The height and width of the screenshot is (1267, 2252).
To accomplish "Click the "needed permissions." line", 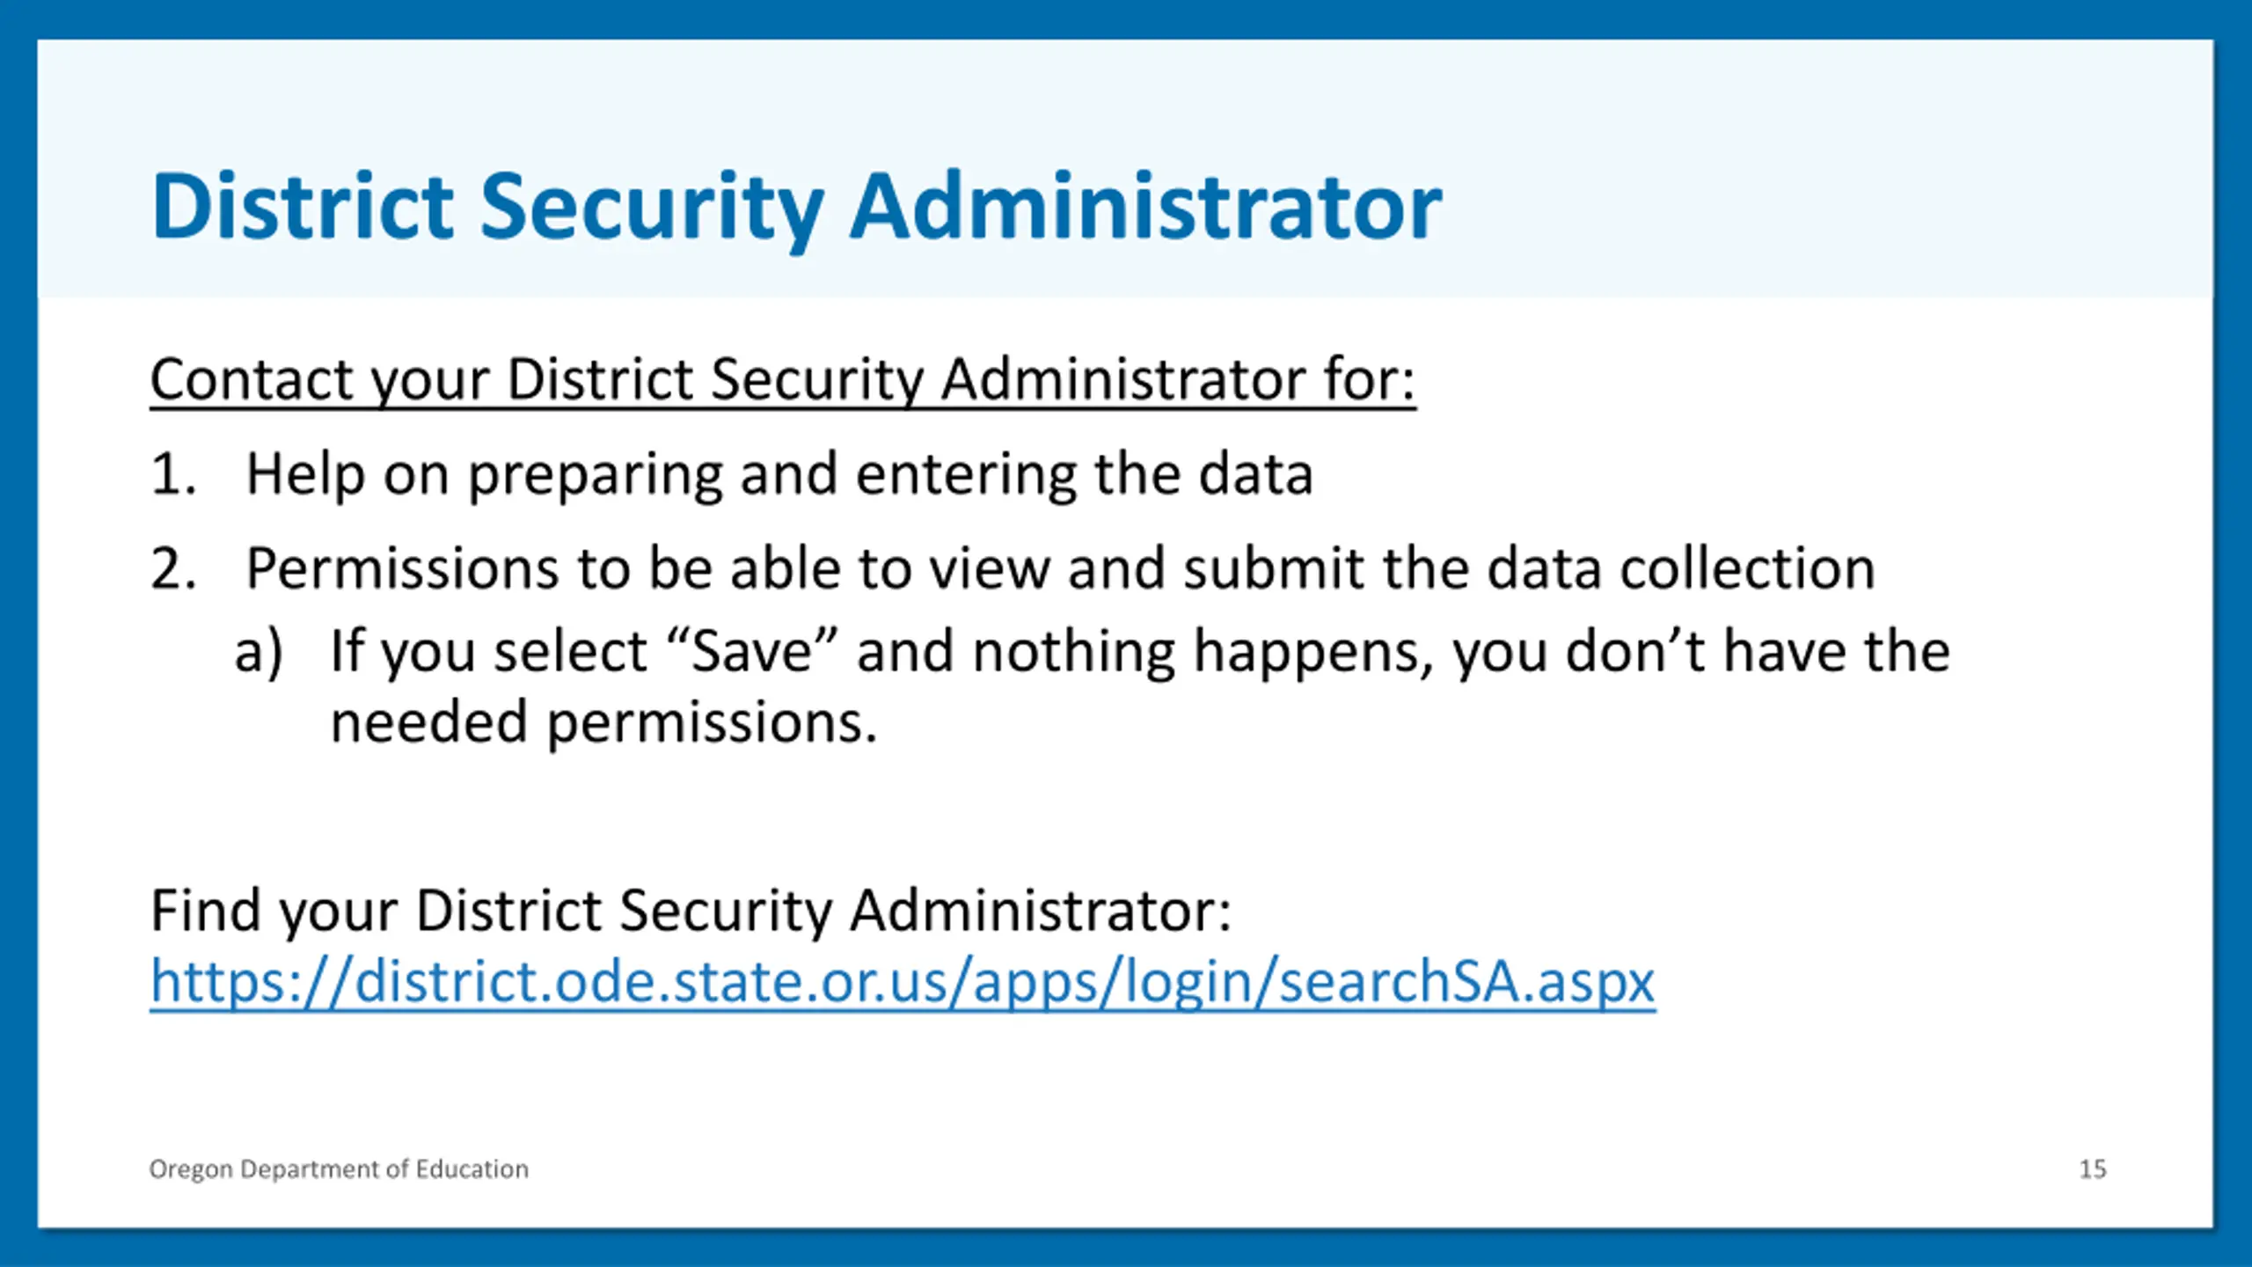I will pos(603,723).
